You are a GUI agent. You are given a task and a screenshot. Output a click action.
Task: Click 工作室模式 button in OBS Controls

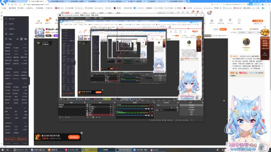point(191,110)
